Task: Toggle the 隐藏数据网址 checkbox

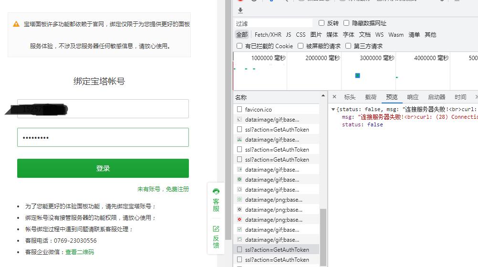Action: pos(346,23)
